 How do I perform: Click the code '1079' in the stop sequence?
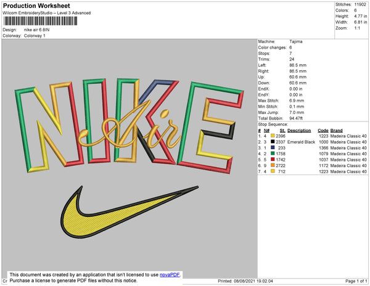coord(324,153)
